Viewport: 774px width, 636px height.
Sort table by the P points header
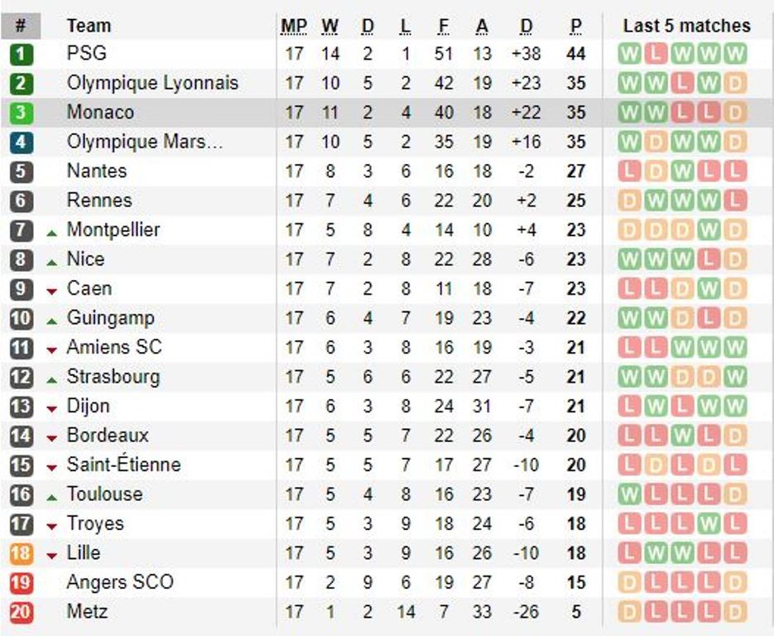click(x=576, y=26)
